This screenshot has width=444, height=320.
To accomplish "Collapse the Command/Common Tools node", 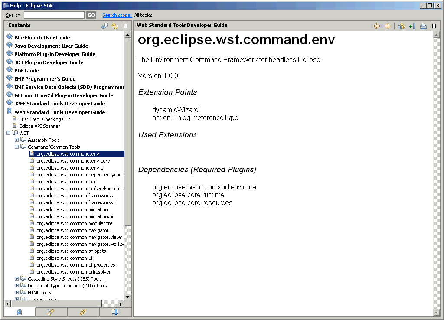I will [x=17, y=147].
